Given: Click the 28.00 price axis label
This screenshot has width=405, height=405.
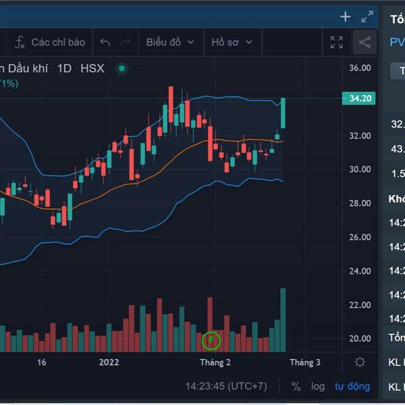Looking at the screenshot, I should coord(360,203).
